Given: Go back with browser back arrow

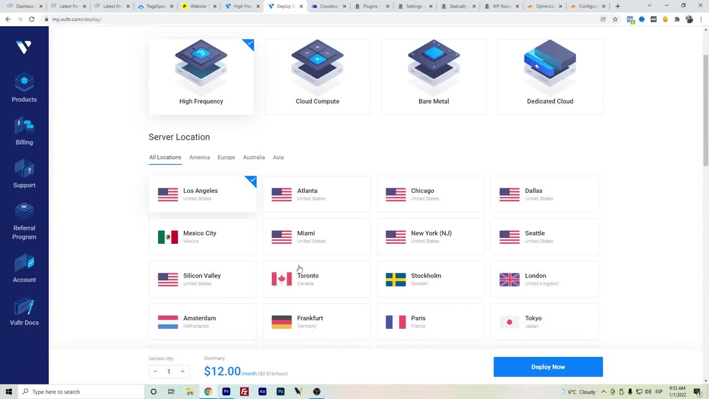Looking at the screenshot, I should tap(8, 19).
